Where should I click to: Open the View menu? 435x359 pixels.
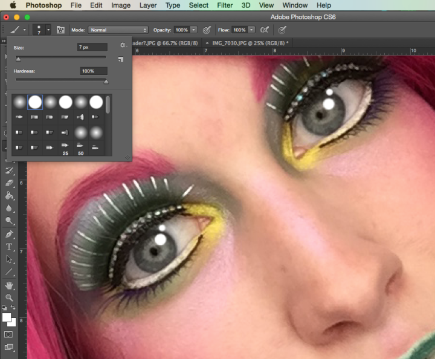pyautogui.click(x=266, y=5)
